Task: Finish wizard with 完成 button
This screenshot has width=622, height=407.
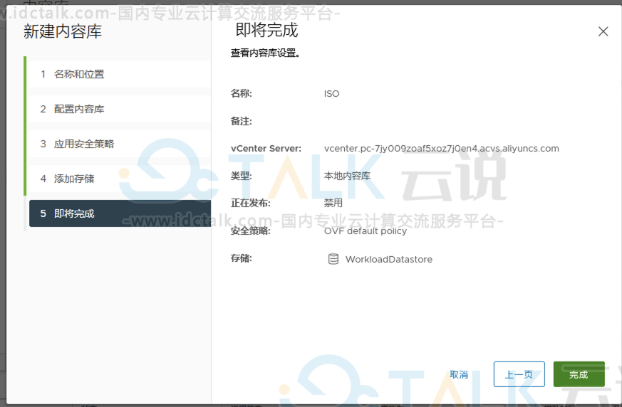Action: pyautogui.click(x=579, y=374)
